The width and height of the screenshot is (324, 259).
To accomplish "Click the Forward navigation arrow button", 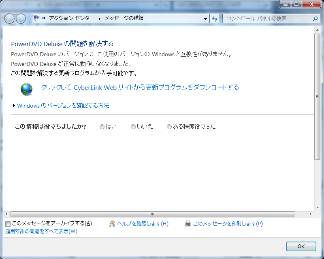I will tap(21, 19).
